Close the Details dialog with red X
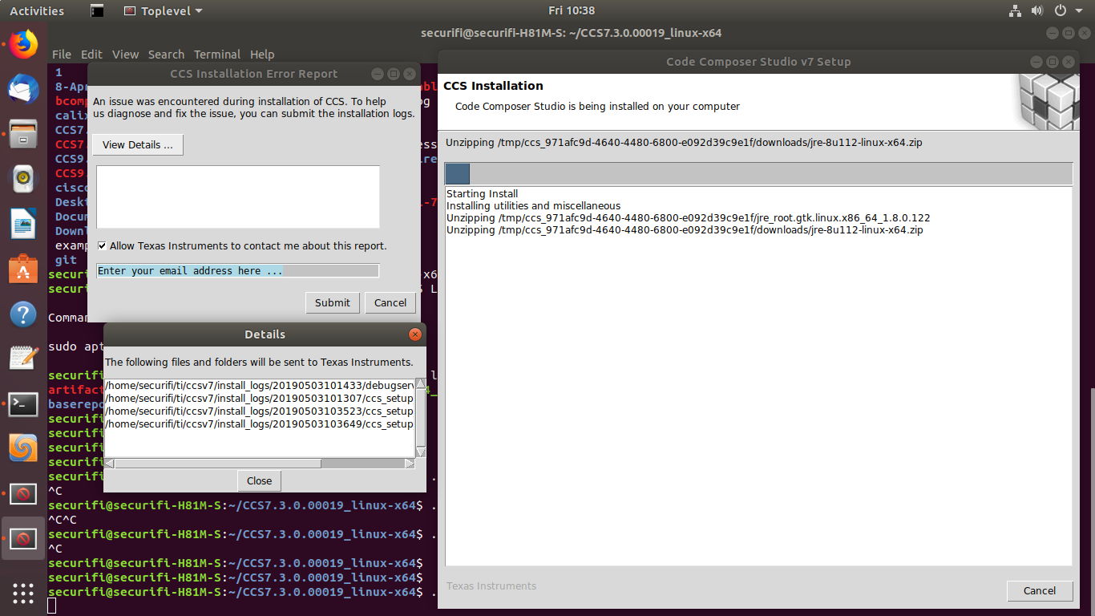1095x616 pixels. point(414,334)
